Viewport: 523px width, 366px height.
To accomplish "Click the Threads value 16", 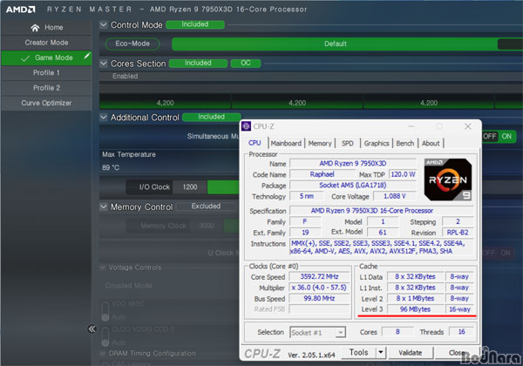I will 462,332.
